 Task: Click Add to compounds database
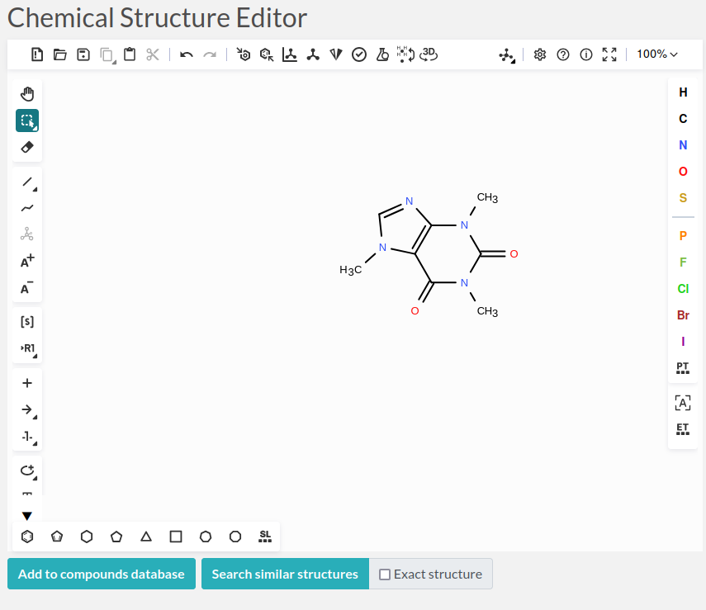tap(102, 575)
